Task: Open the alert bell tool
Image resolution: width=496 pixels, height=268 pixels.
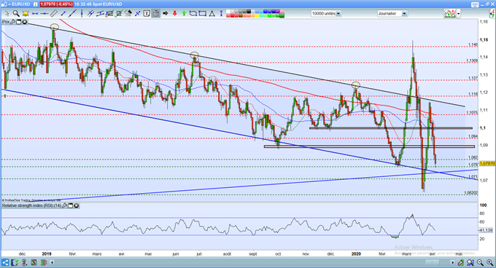Action: [26, 14]
